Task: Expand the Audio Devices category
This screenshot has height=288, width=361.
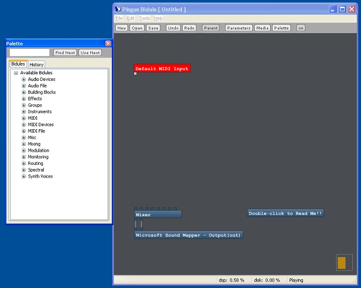Action: (x=24, y=79)
